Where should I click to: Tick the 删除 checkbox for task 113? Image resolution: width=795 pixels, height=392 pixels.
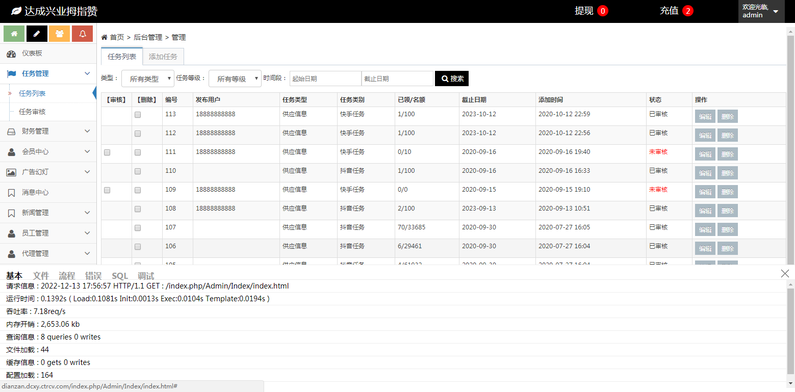tap(138, 115)
